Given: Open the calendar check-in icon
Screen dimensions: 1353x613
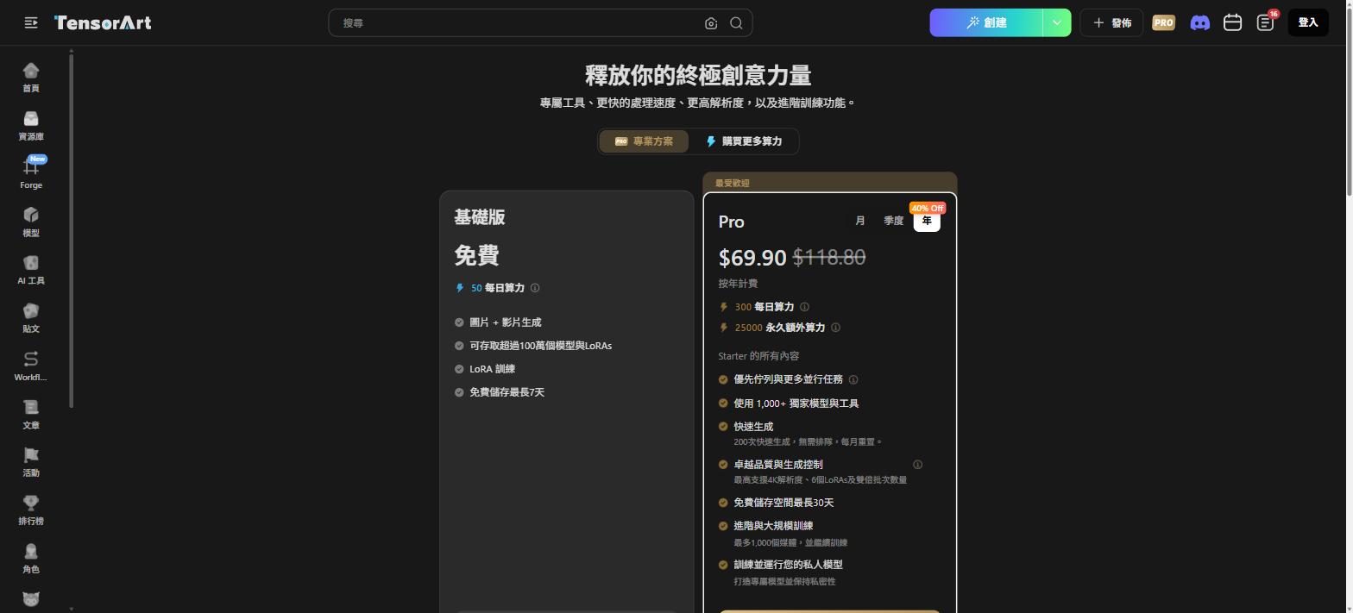Looking at the screenshot, I should pyautogui.click(x=1232, y=22).
